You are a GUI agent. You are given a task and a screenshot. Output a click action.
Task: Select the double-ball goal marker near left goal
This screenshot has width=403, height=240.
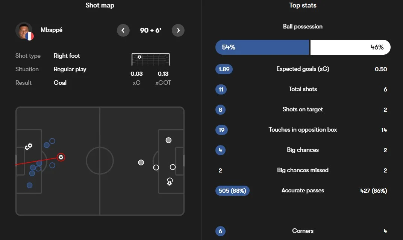point(29,146)
